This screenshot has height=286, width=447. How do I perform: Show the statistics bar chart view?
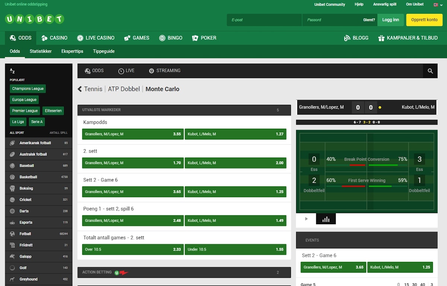click(326, 219)
